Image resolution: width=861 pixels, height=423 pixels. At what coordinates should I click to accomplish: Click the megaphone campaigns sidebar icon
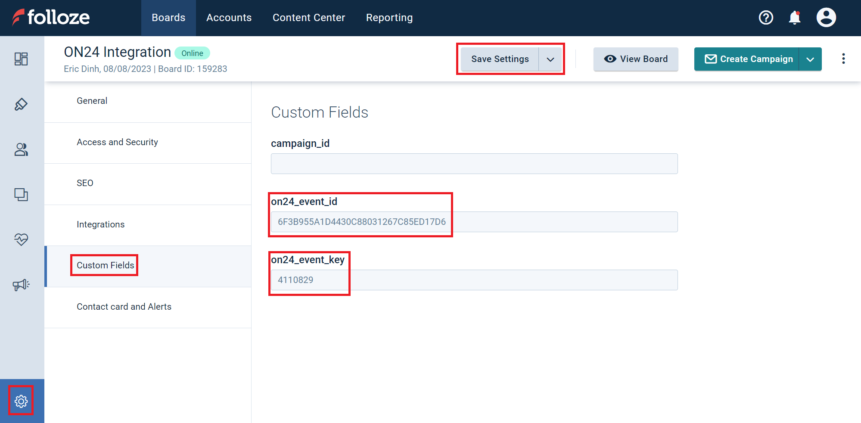21,285
